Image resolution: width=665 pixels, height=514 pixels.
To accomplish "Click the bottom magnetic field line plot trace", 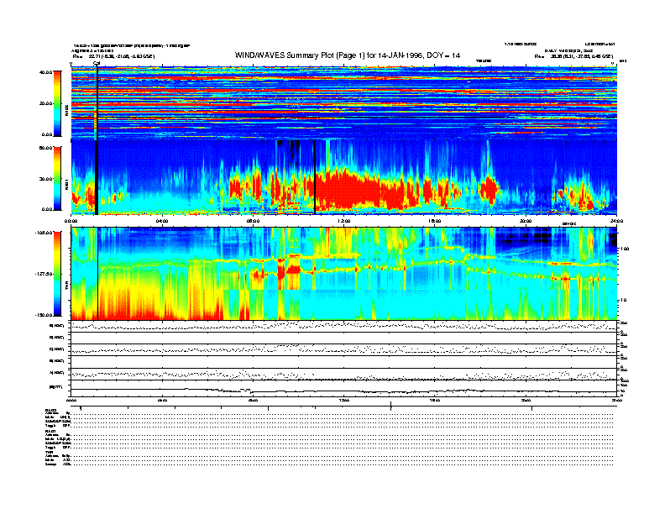I will [336, 389].
